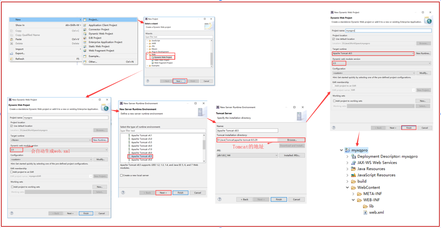Open Import entry in context menu

pos(45,49)
